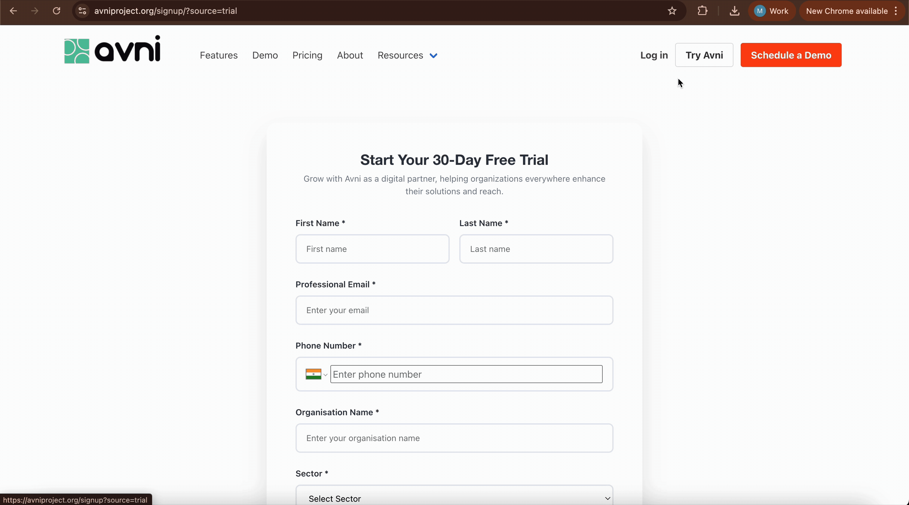
Task: Open the Extensions puzzle icon
Action: click(702, 11)
